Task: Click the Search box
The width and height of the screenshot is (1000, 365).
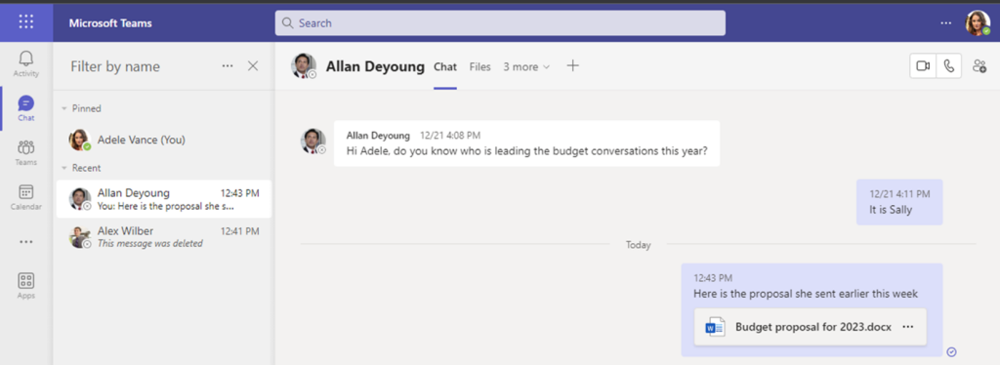Action: coord(500,22)
